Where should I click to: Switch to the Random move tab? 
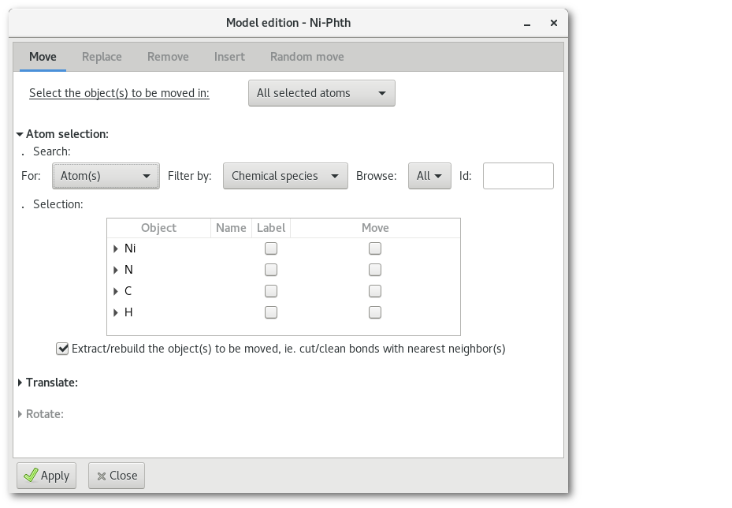tap(307, 57)
